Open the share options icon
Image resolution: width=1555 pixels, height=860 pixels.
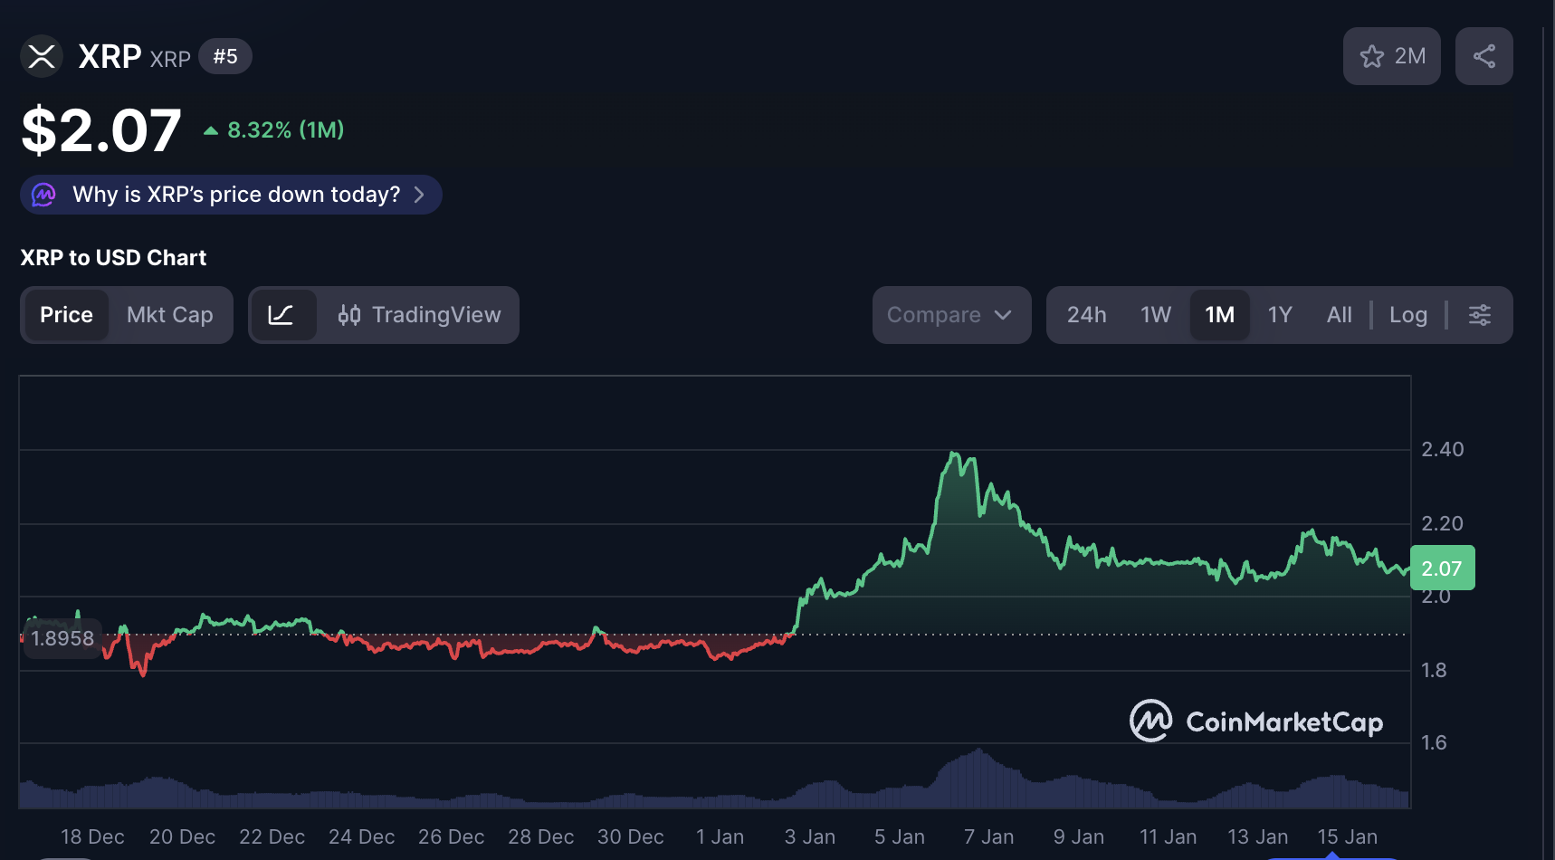click(x=1483, y=55)
